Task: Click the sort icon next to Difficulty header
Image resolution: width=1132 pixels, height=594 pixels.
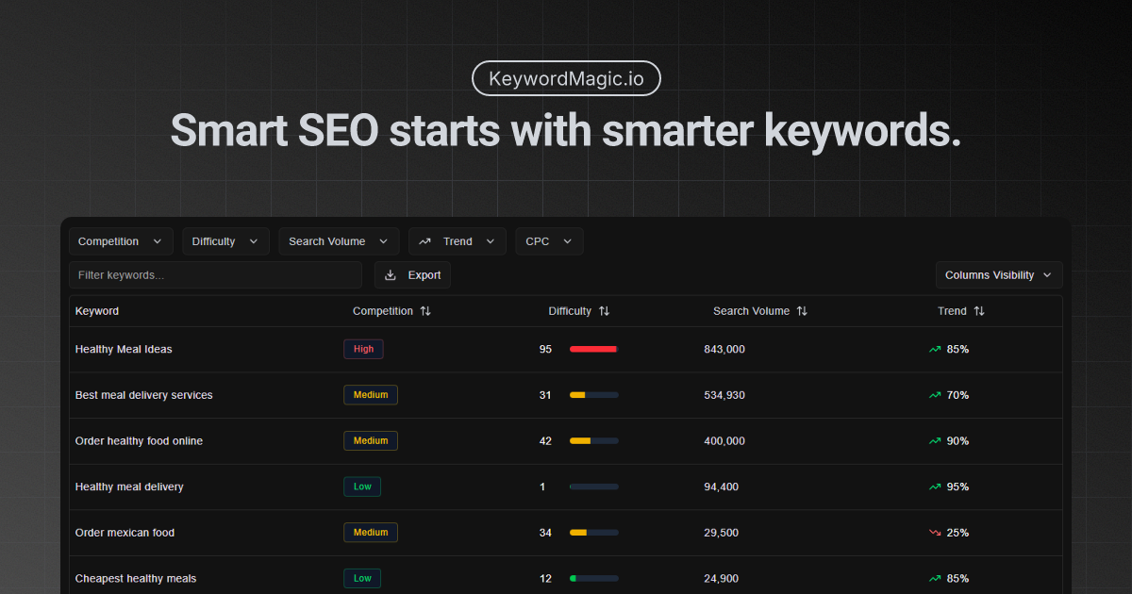Action: point(604,310)
